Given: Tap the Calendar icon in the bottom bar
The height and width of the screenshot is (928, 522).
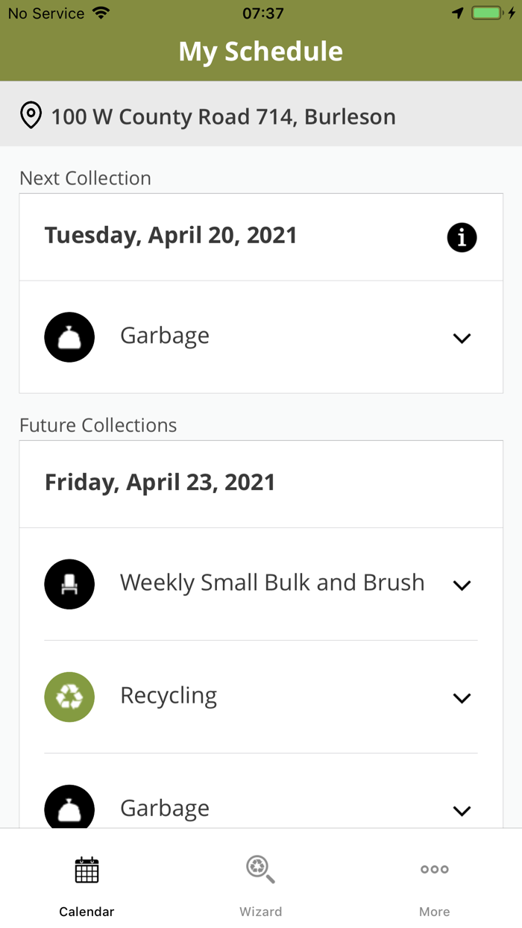Looking at the screenshot, I should tap(87, 869).
